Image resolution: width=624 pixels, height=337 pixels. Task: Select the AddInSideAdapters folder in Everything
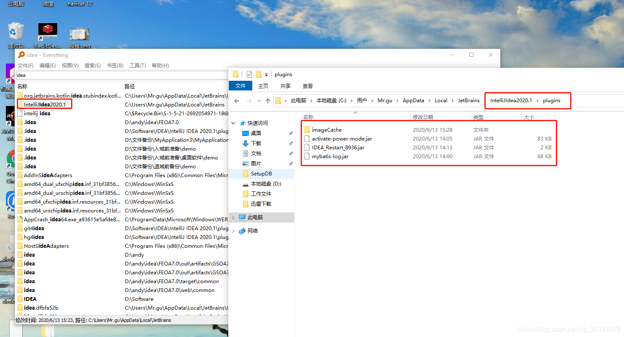click(x=48, y=175)
